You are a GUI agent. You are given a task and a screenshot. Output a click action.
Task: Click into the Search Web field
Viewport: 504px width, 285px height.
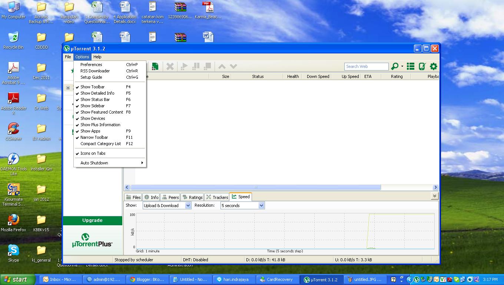coord(366,66)
